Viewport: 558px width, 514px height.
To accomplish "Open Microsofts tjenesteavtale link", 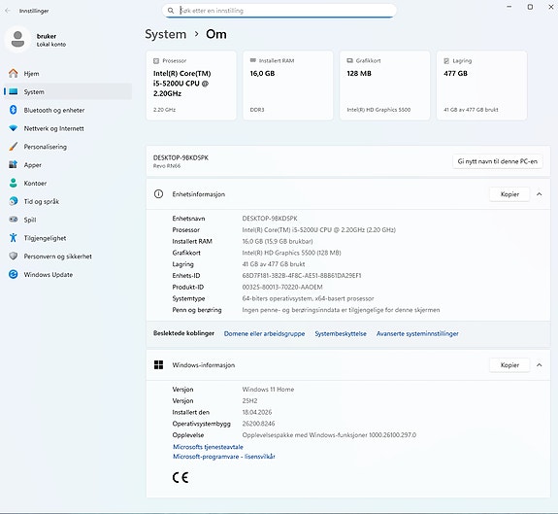I will pyautogui.click(x=208, y=447).
